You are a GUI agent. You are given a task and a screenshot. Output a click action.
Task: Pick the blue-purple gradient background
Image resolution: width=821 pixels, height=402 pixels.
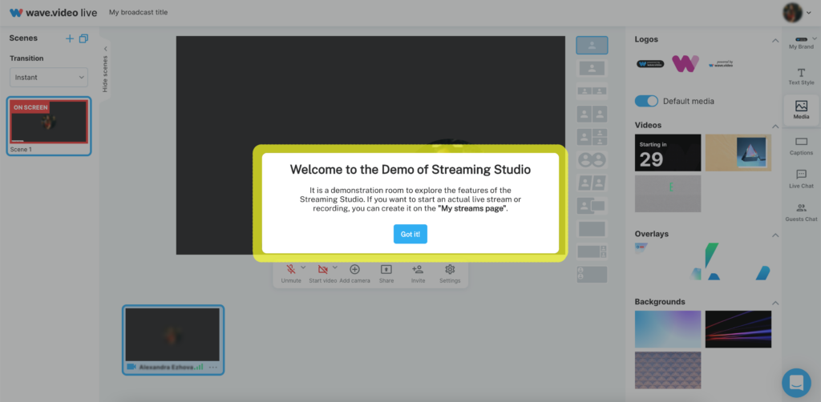click(x=668, y=329)
